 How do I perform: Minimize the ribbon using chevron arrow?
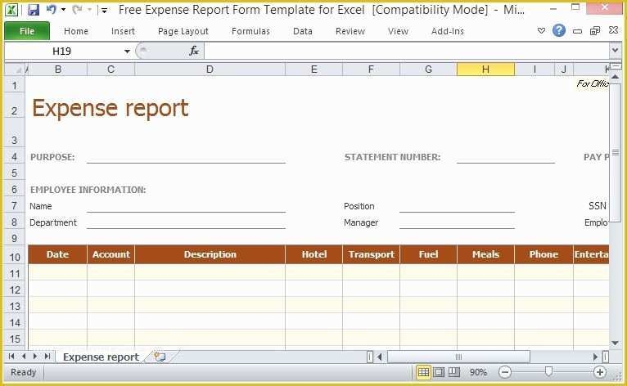541,31
